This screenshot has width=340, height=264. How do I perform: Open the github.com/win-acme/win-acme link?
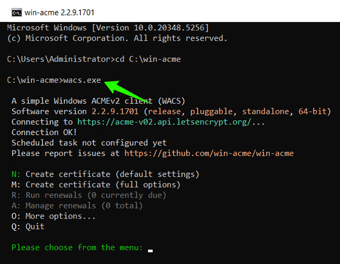[x=209, y=153]
